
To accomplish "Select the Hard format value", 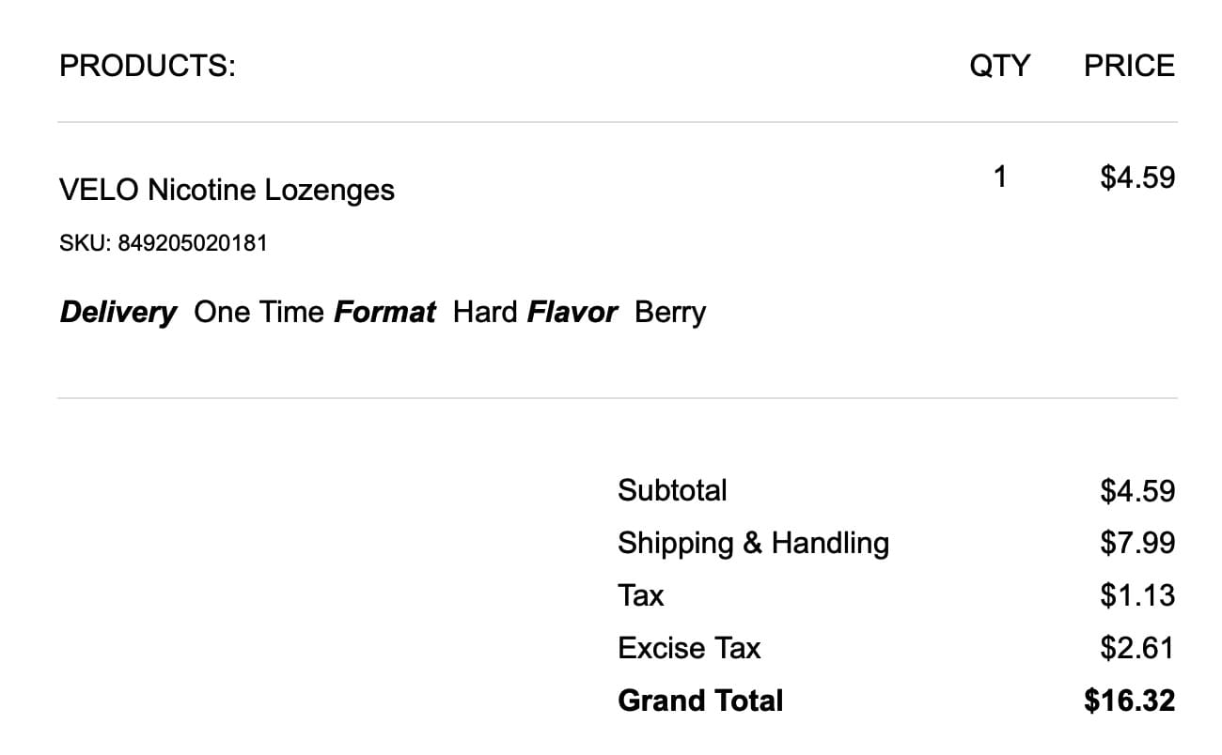I will point(485,312).
